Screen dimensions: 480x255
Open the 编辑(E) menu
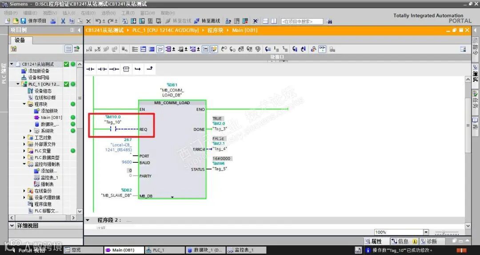click(x=30, y=13)
